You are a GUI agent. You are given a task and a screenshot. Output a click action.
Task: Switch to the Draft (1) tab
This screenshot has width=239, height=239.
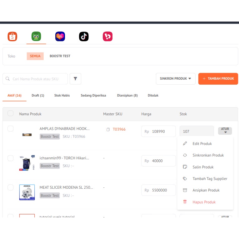[38, 95]
